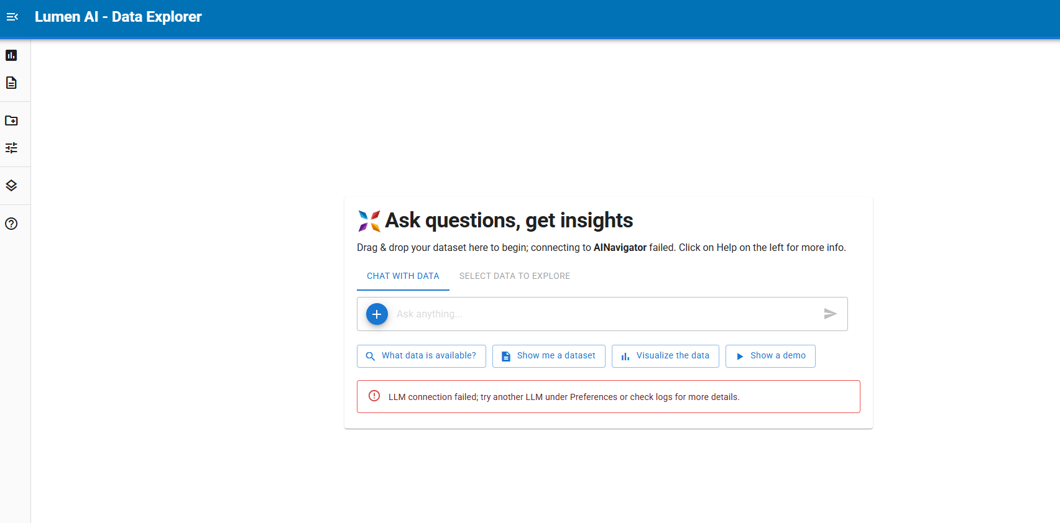Switch to Select Data to Explore tab
1060x523 pixels.
(514, 276)
